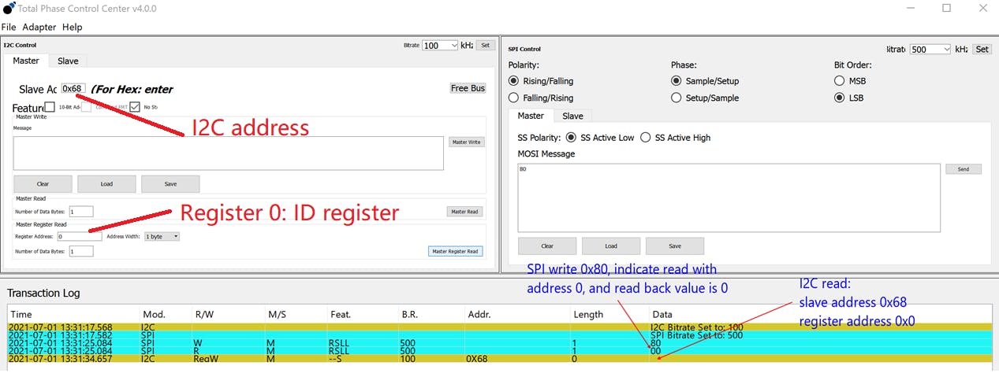Select SS Active High polarity
The image size is (999, 388).
point(646,138)
